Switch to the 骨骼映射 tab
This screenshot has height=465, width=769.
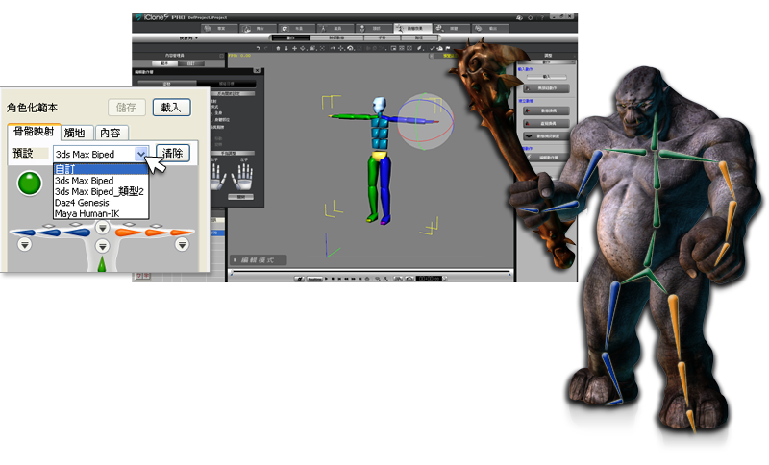pyautogui.click(x=33, y=132)
